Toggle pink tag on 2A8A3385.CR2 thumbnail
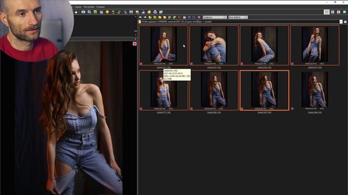This screenshot has height=195, width=348. (x=191, y=109)
